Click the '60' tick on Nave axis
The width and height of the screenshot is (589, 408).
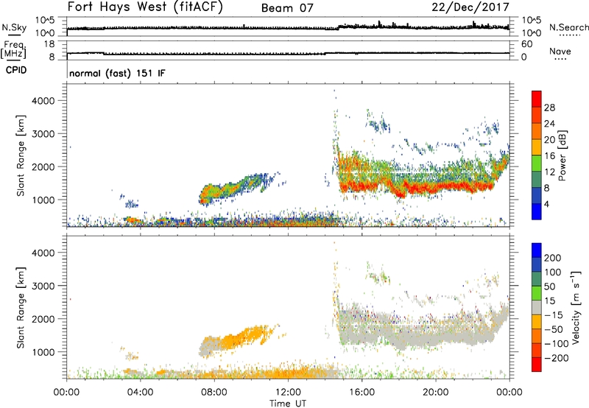pos(526,44)
